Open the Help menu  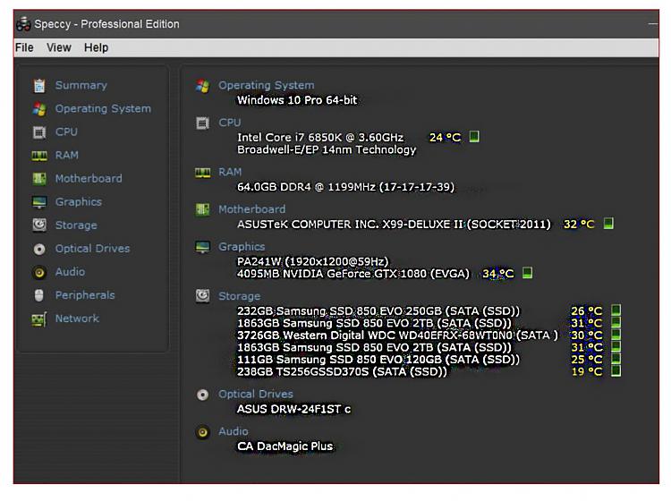(96, 47)
